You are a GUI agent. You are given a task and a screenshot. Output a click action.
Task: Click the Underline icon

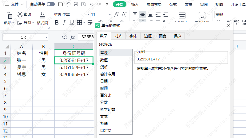point(72,22)
